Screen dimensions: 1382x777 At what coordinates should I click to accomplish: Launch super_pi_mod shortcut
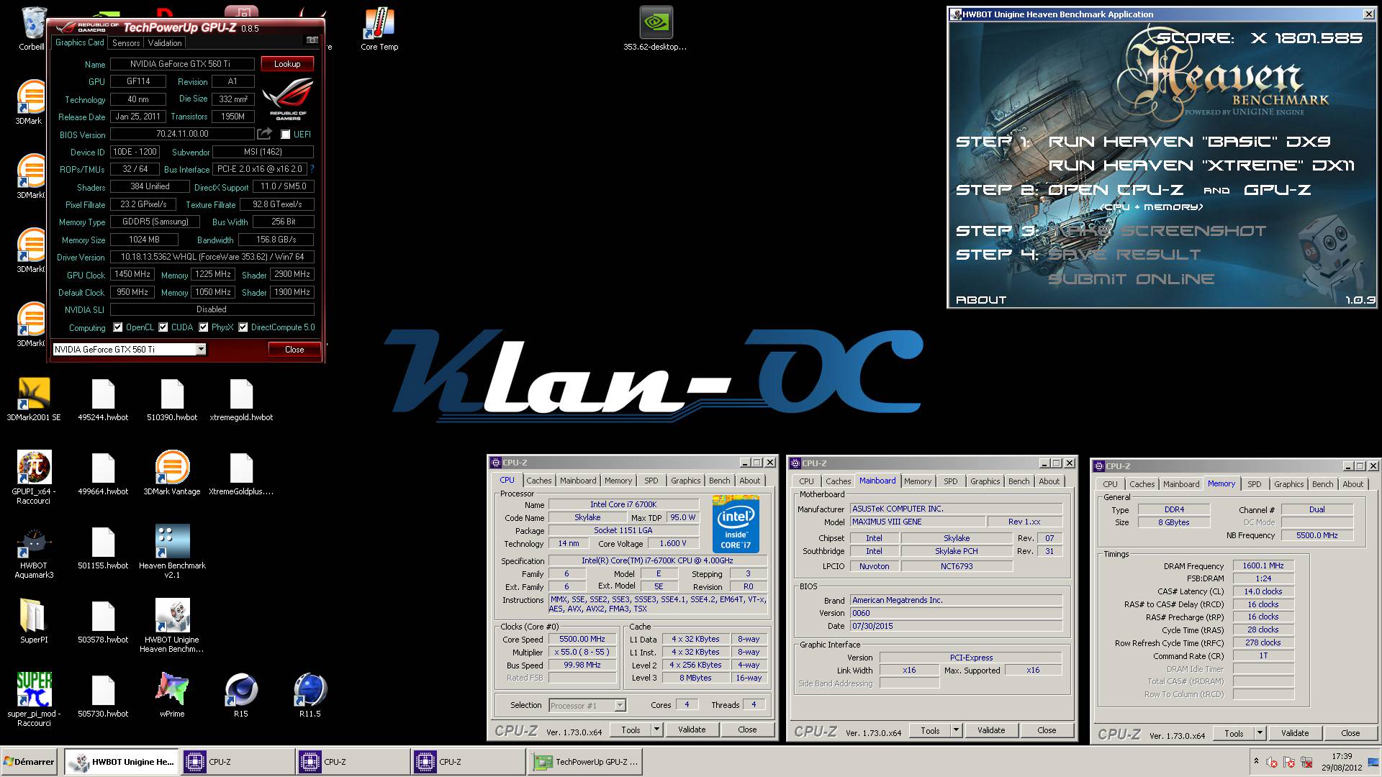click(34, 699)
